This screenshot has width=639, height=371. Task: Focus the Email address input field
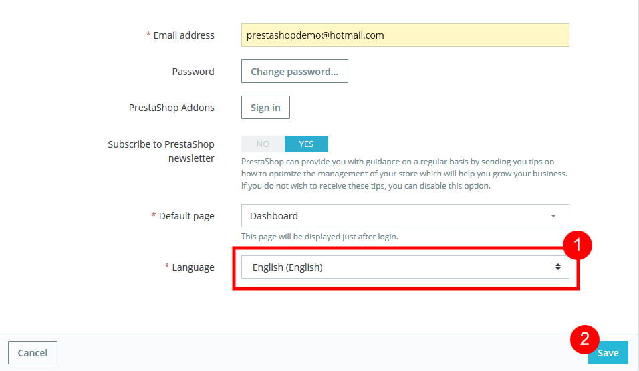pos(404,35)
